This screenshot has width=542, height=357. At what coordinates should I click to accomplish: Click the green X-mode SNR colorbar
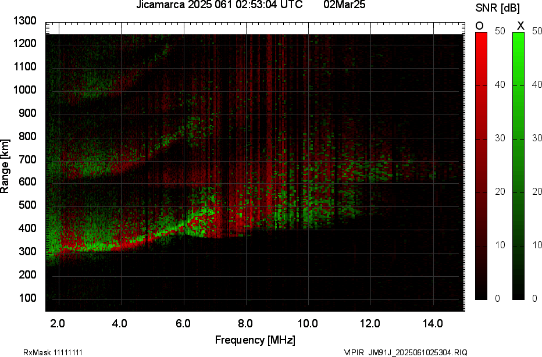519,166
